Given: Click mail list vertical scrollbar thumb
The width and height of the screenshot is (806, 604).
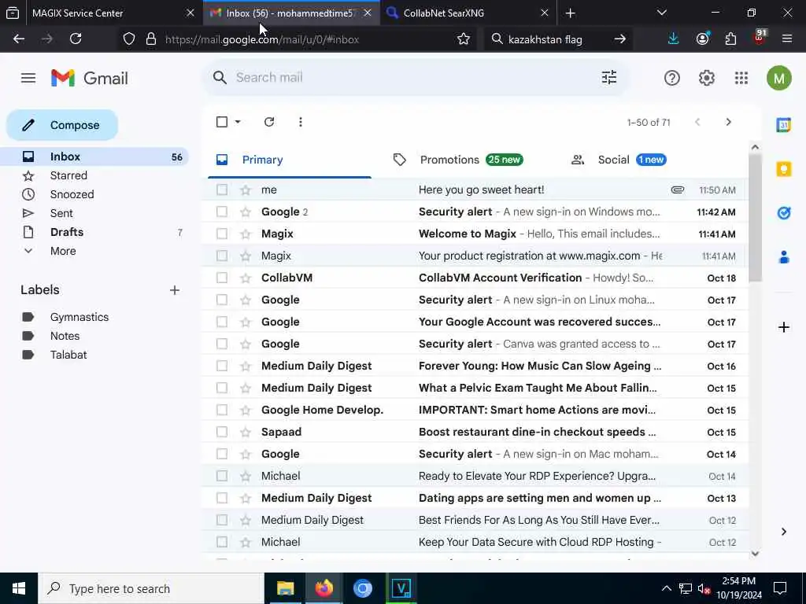Looking at the screenshot, I should point(755,218).
